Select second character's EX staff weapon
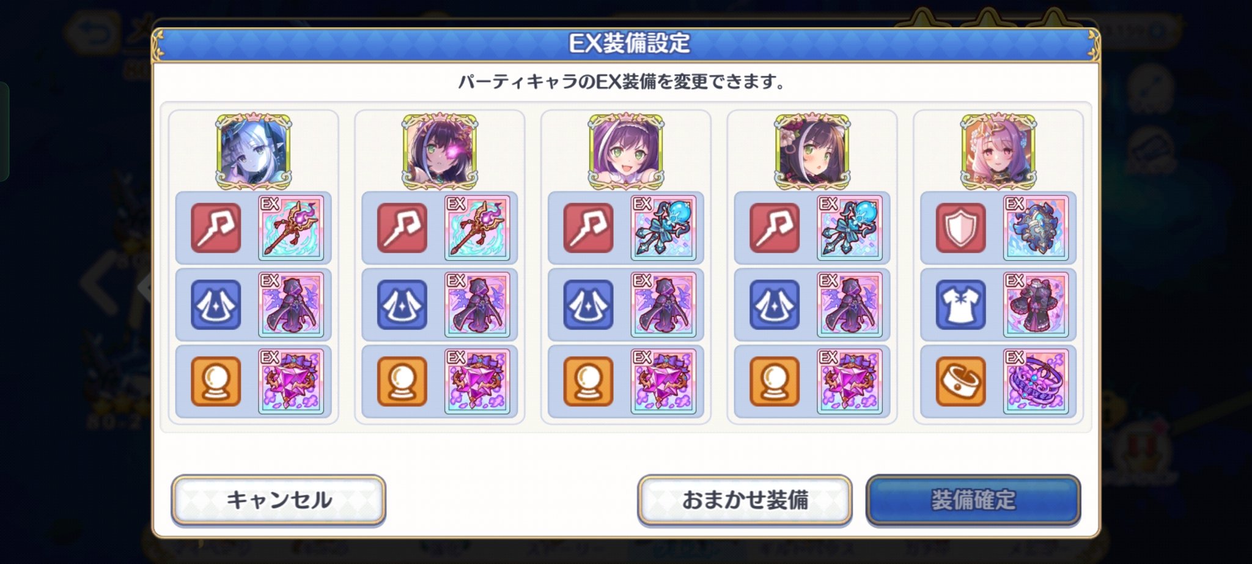 (x=477, y=228)
